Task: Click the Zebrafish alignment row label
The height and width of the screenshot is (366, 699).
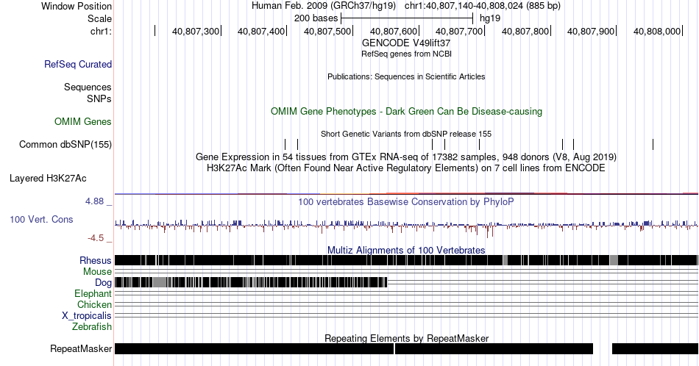Action: [x=92, y=326]
